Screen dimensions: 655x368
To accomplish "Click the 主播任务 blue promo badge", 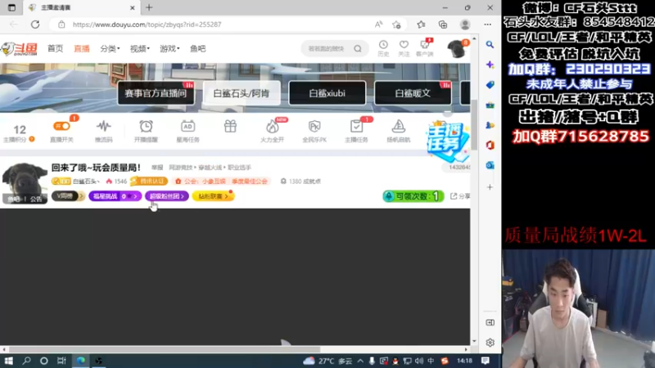I will (x=447, y=141).
